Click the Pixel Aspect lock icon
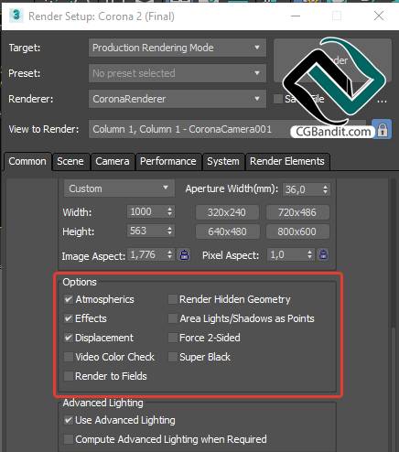Screen dimensions: 399x452 [323, 254]
